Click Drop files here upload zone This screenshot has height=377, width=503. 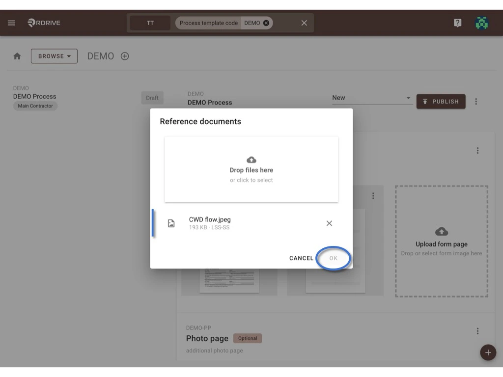pos(251,169)
